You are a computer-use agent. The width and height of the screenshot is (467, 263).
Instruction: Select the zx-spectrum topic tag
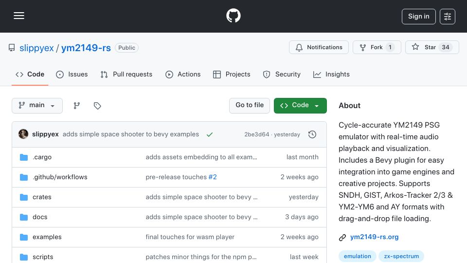click(401, 257)
